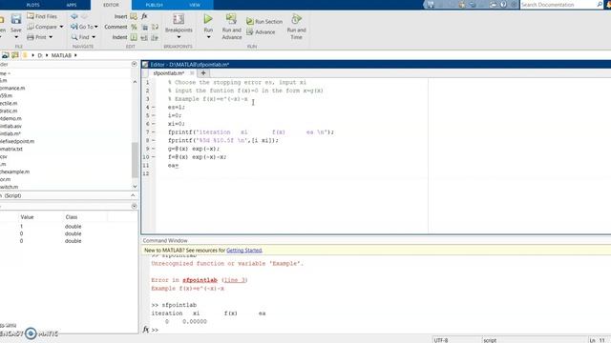Open the Go To dropdown arrow
The width and height of the screenshot is (611, 343).
click(x=96, y=27)
